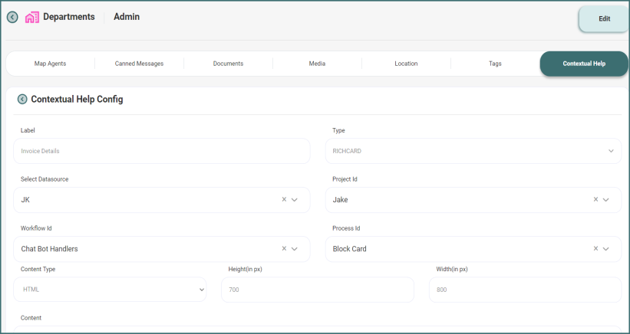The width and height of the screenshot is (630, 334).
Task: Open the Process Id dropdown arrow
Action: tap(606, 248)
